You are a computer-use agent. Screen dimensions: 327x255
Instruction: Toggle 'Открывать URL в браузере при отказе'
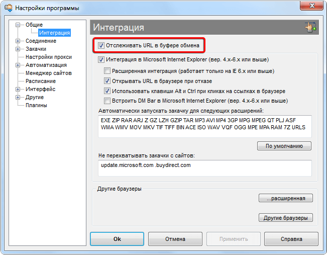point(107,81)
